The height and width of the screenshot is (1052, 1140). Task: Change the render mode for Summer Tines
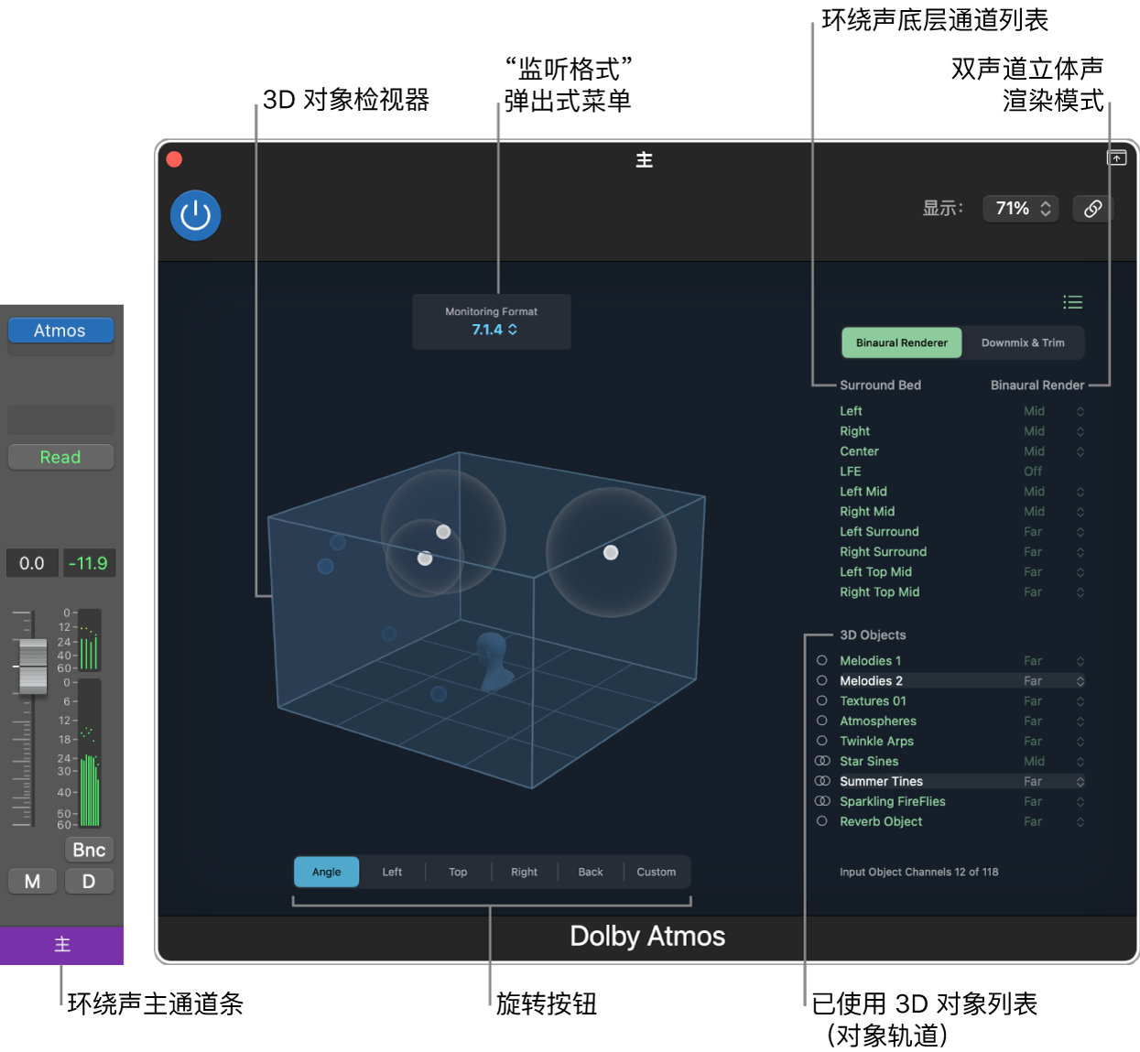coord(1054,782)
